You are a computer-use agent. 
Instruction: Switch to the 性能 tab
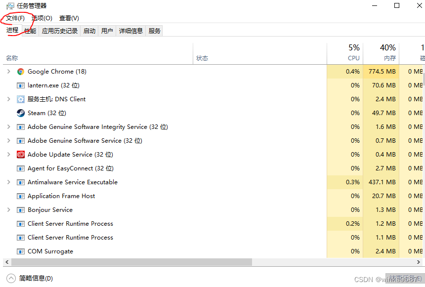(x=30, y=31)
